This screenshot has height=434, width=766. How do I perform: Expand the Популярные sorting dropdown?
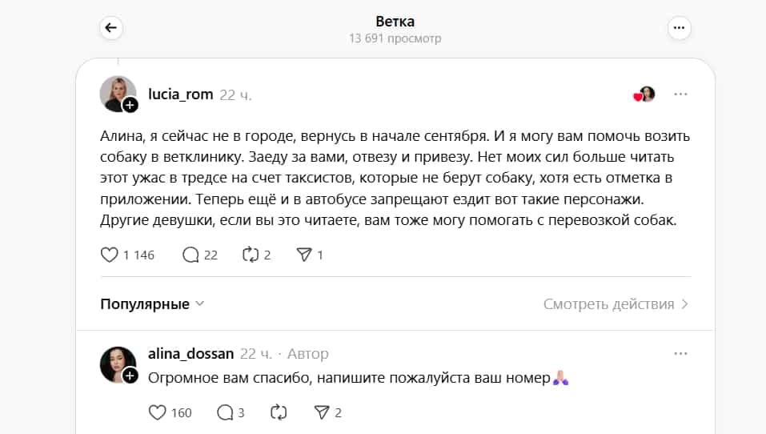[152, 304]
